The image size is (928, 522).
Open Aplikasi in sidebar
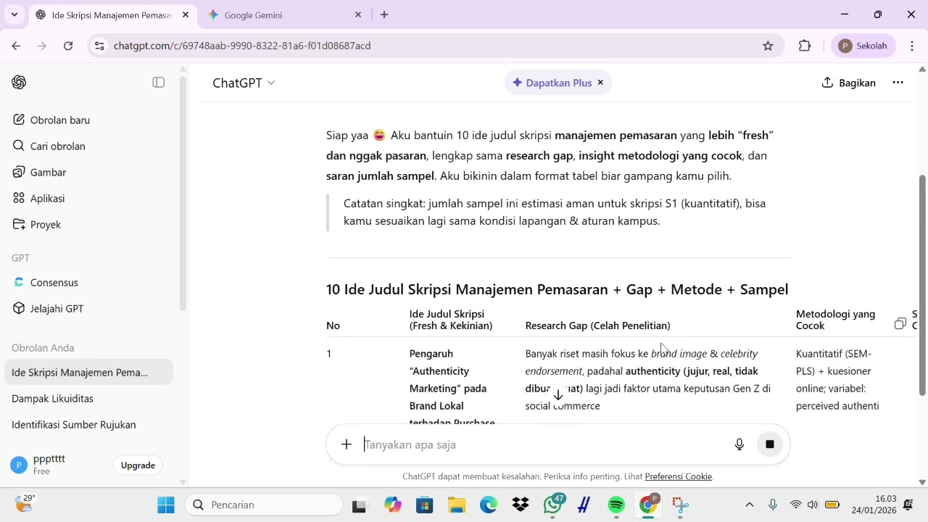(x=88, y=199)
